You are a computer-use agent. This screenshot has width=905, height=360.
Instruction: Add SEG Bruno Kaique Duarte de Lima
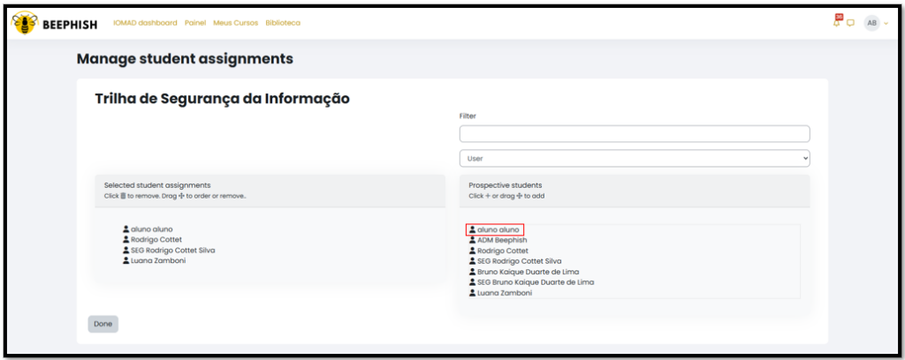point(536,282)
